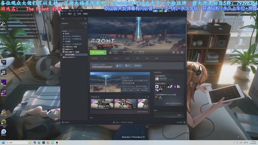Screen dimensions: 258x145
Task: View all friends who played link
Action: [174, 103]
